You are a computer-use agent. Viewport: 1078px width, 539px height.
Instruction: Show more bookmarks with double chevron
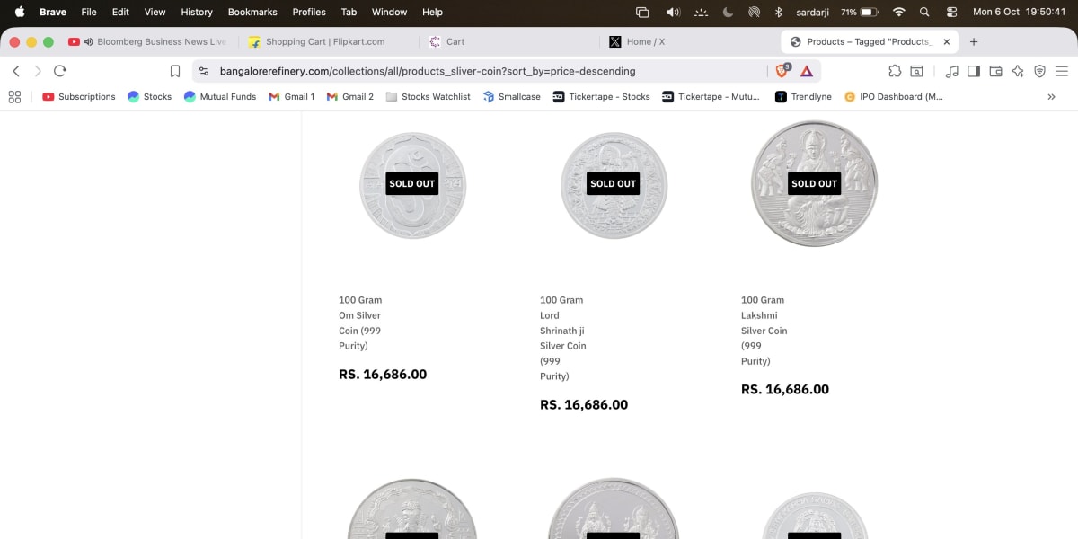(1051, 96)
